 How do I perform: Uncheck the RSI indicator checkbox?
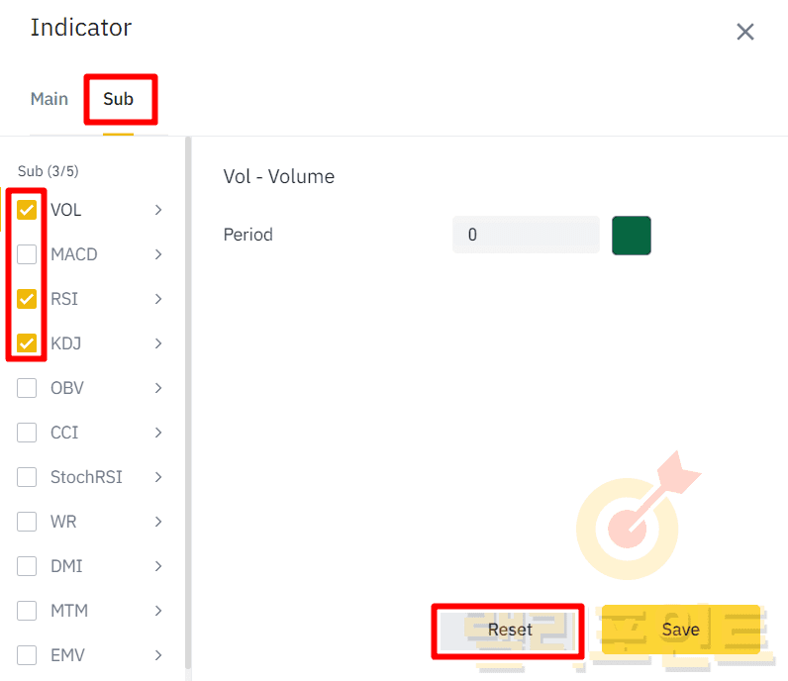(27, 299)
